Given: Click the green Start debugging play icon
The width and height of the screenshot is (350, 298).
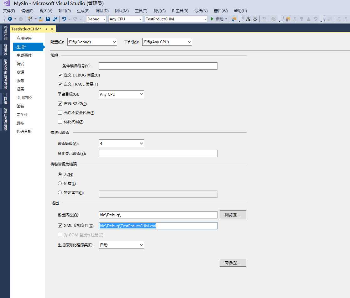Looking at the screenshot, I should [x=212, y=19].
